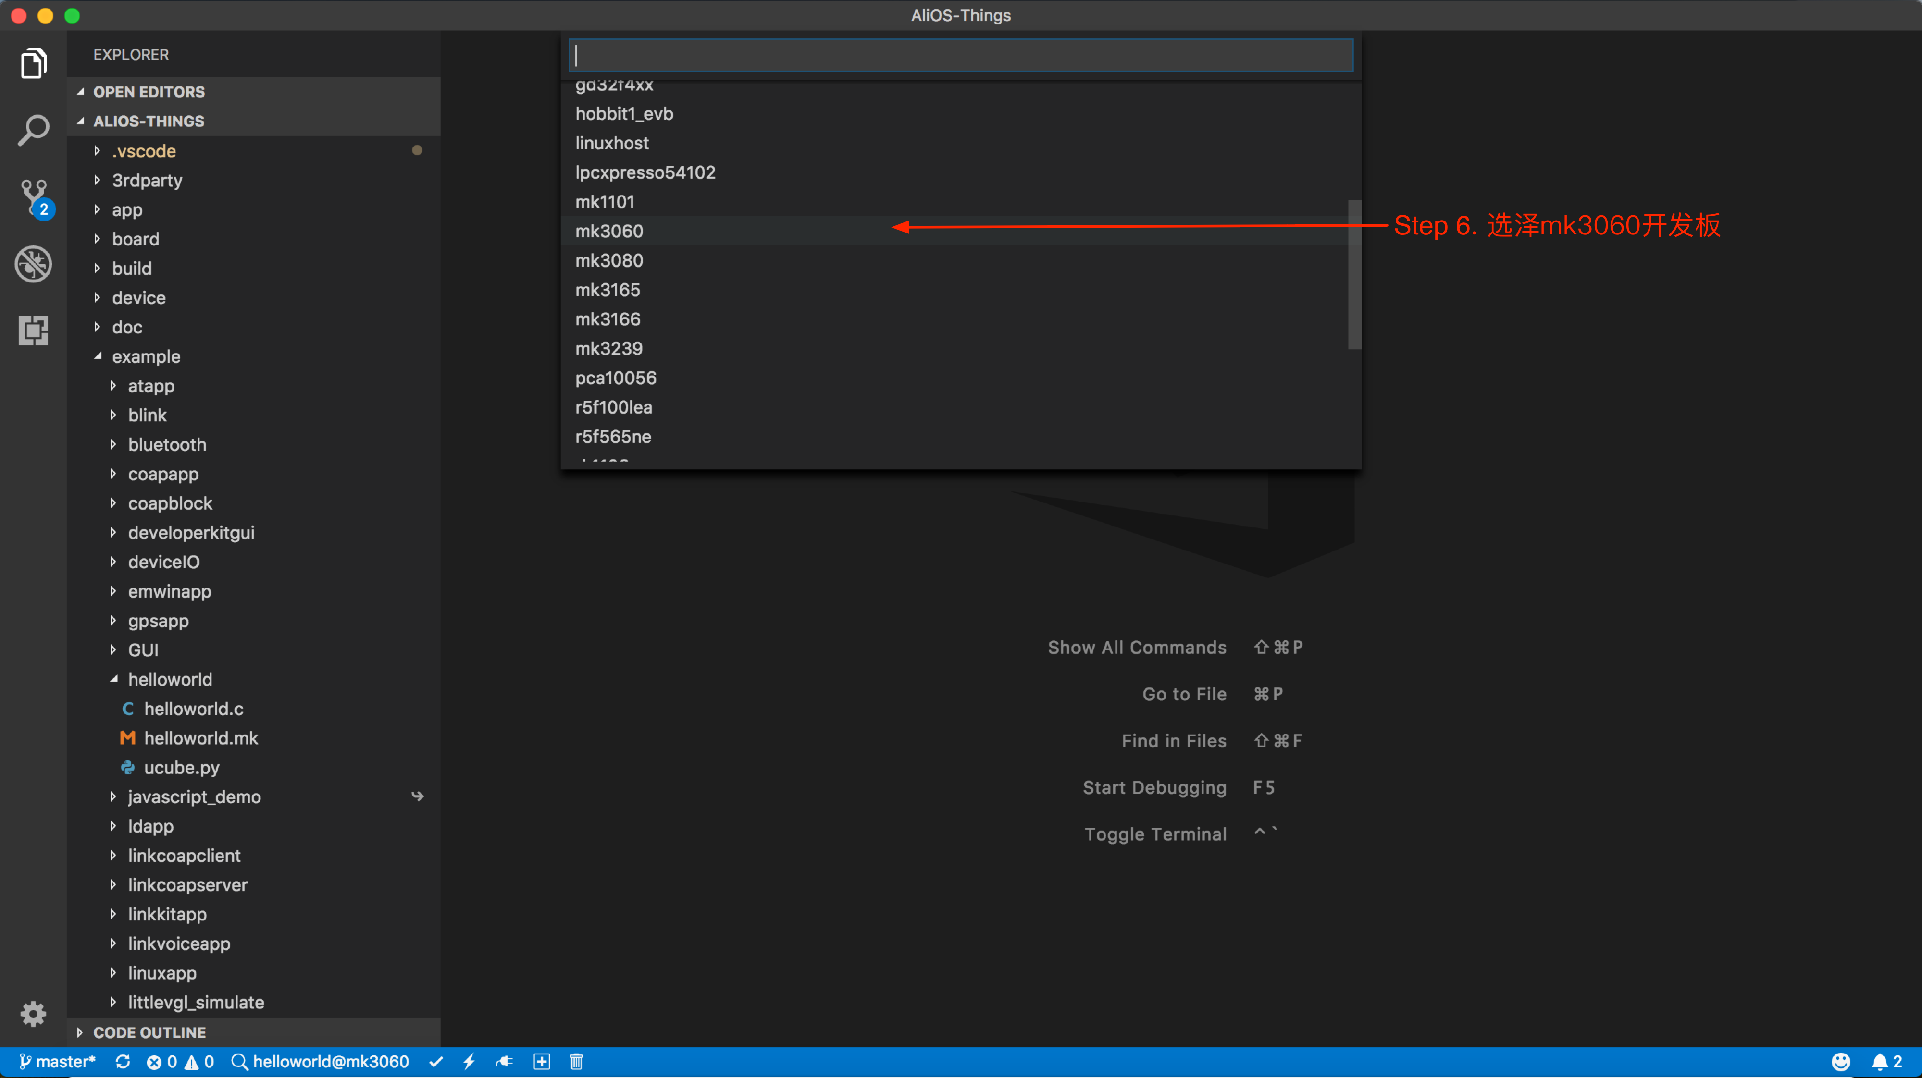This screenshot has width=1922, height=1078.
Task: Click the build checkmark in status bar
Action: (436, 1062)
